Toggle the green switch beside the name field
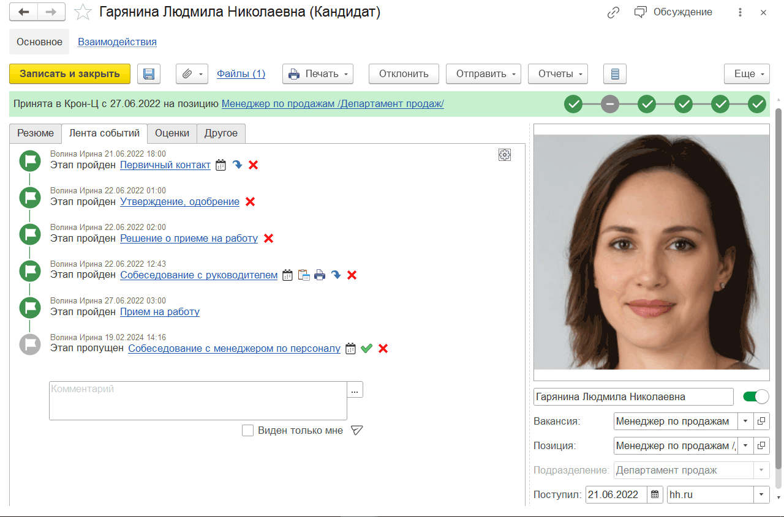Viewport: 784px width, 517px height. (x=756, y=397)
